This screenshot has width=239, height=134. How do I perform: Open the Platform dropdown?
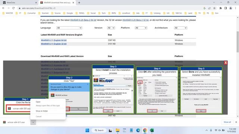click(x=141, y=28)
